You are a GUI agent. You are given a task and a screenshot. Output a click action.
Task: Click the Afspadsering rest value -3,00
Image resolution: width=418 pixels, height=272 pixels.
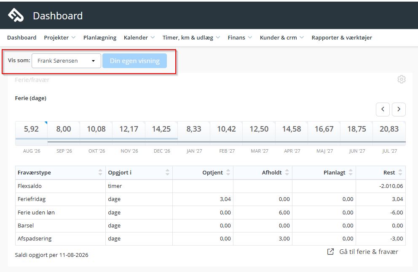point(397,238)
